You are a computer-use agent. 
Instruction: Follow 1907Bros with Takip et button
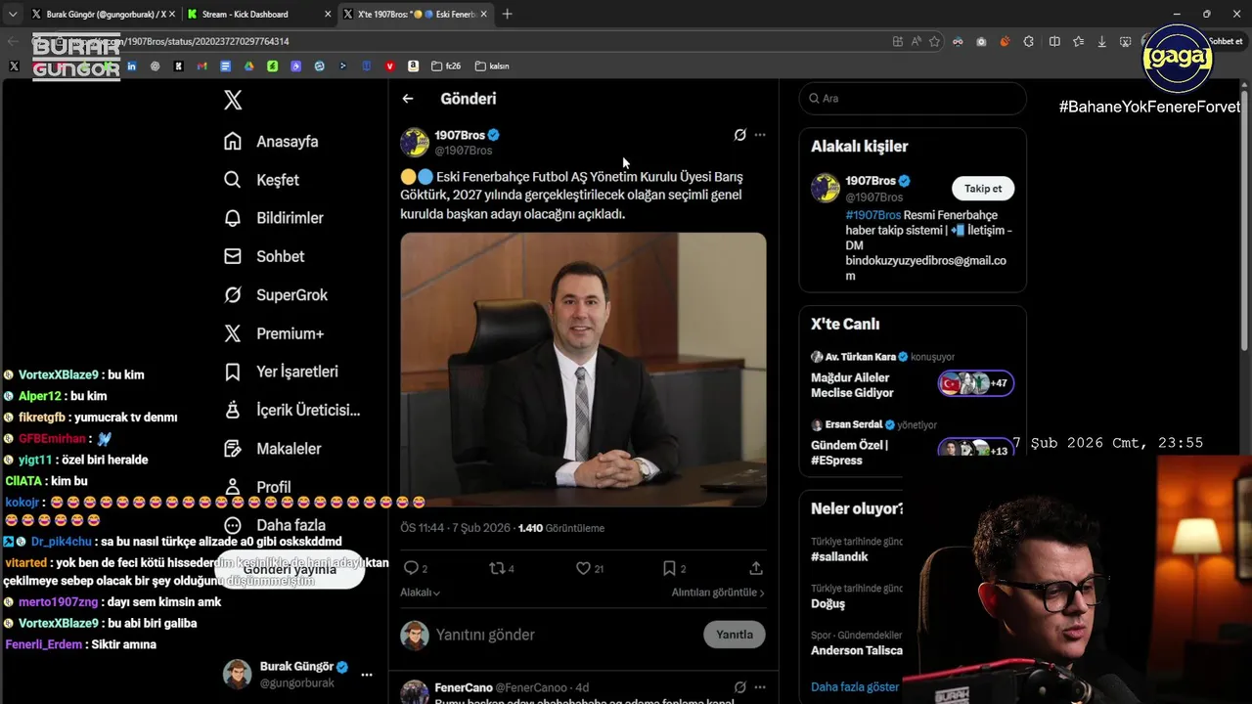coord(983,189)
